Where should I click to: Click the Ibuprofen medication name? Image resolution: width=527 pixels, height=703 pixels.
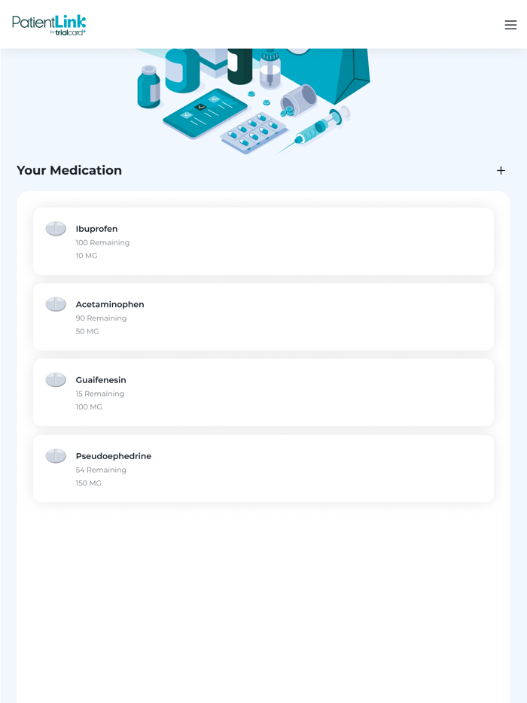click(x=96, y=229)
